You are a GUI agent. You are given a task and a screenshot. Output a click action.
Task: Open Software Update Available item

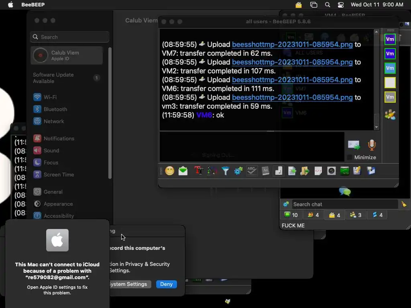click(67, 78)
